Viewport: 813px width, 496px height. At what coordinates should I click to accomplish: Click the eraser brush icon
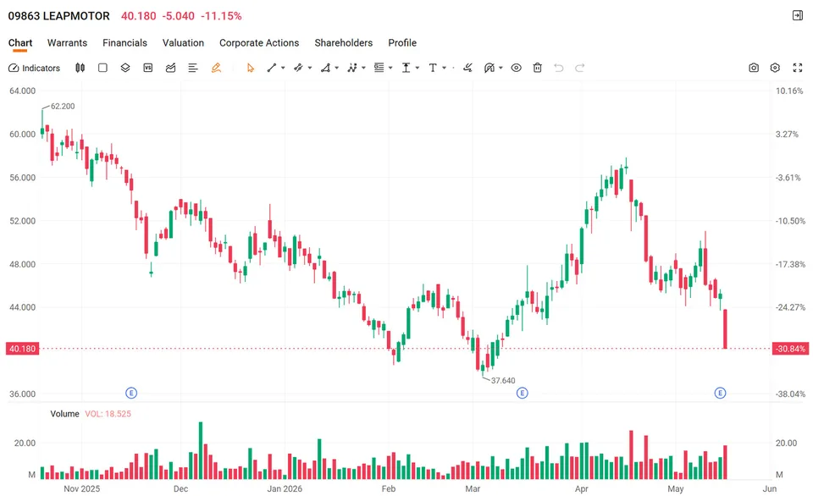click(x=467, y=68)
